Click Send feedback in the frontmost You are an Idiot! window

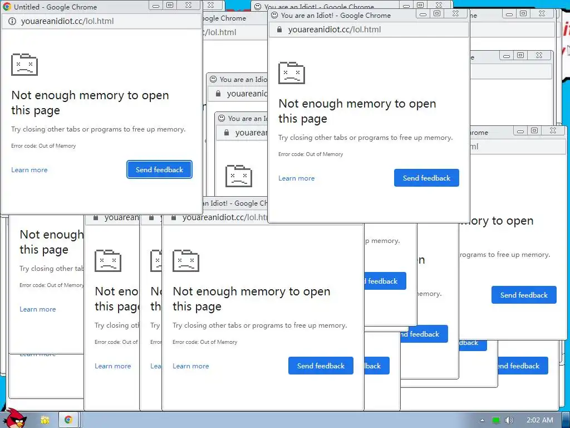426,178
